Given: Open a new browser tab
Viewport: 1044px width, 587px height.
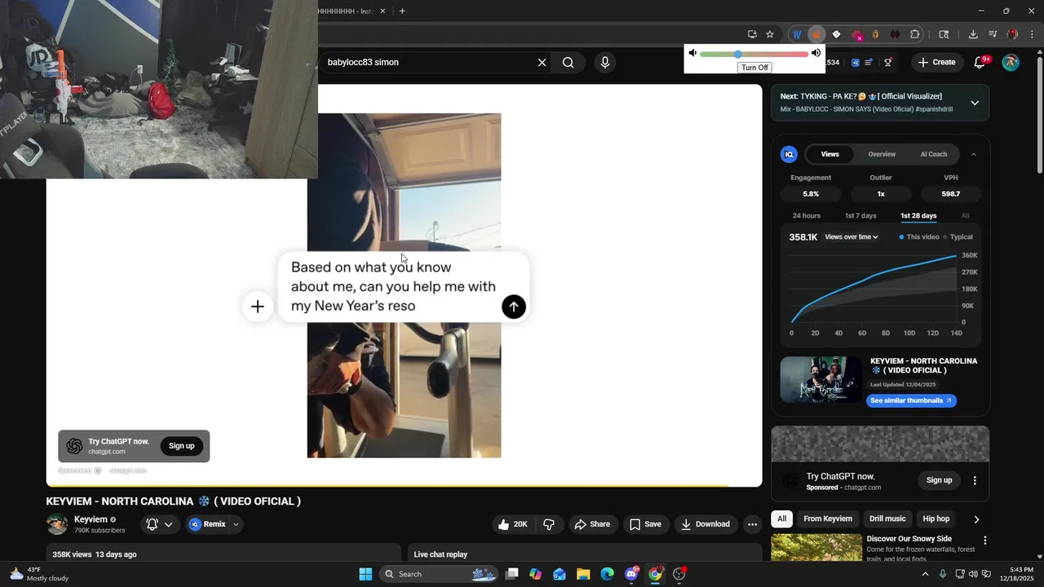Looking at the screenshot, I should click(402, 11).
